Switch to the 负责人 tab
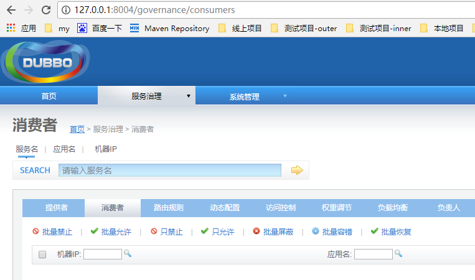Screen dimensions: 475x280 click(449, 208)
